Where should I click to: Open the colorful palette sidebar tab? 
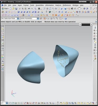click(x=3, y=57)
